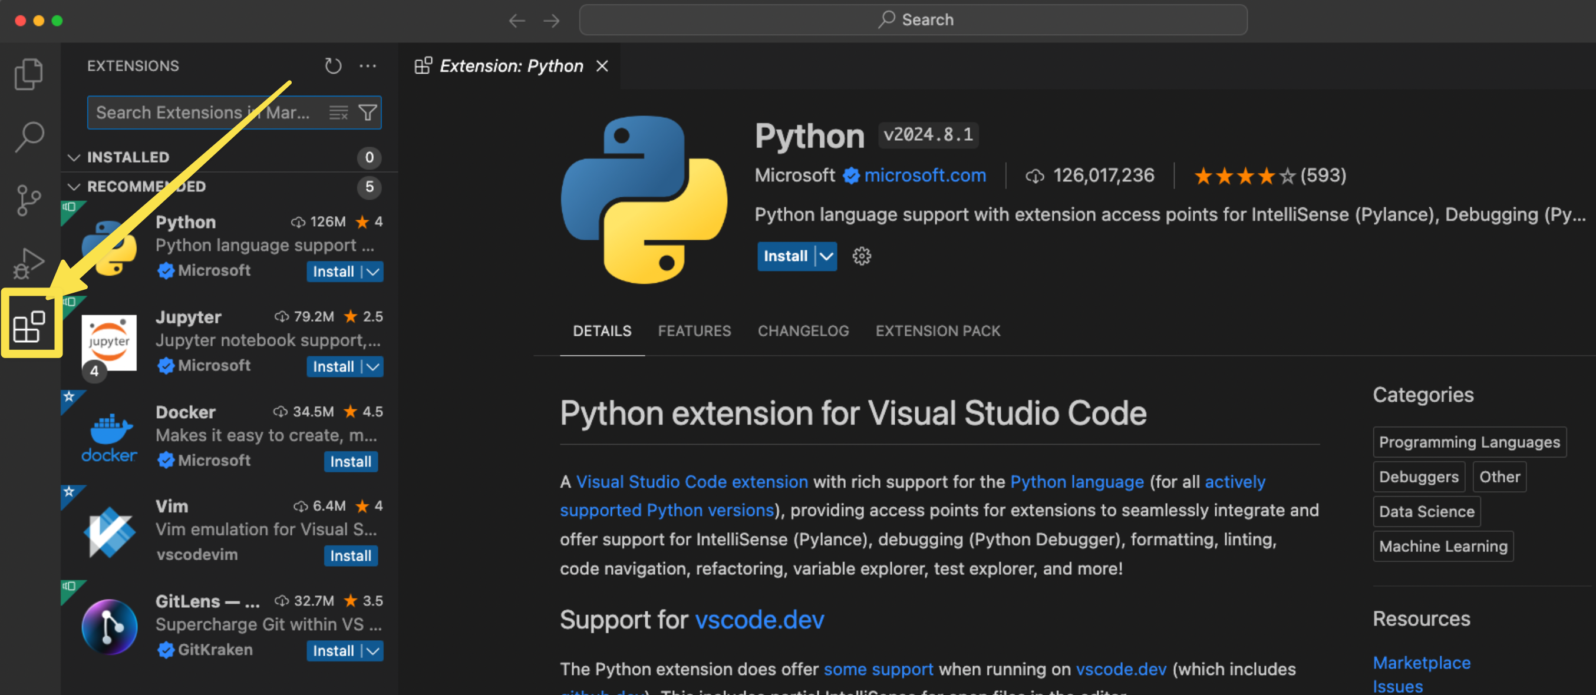Select the Jupyter extension list icon

(x=109, y=343)
